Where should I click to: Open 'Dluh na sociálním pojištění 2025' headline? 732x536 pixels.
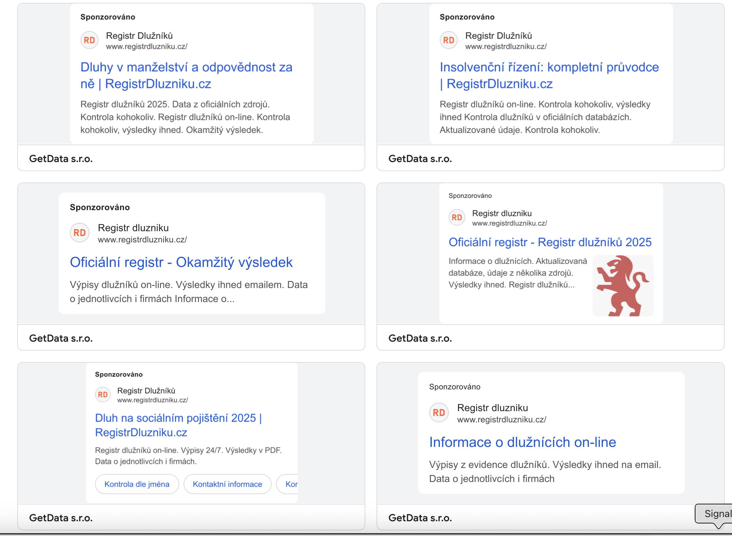(x=178, y=425)
